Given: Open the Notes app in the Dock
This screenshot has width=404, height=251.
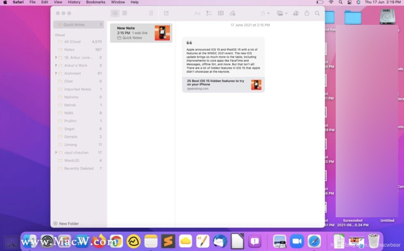Looking at the screenshot, I should coord(151,241).
